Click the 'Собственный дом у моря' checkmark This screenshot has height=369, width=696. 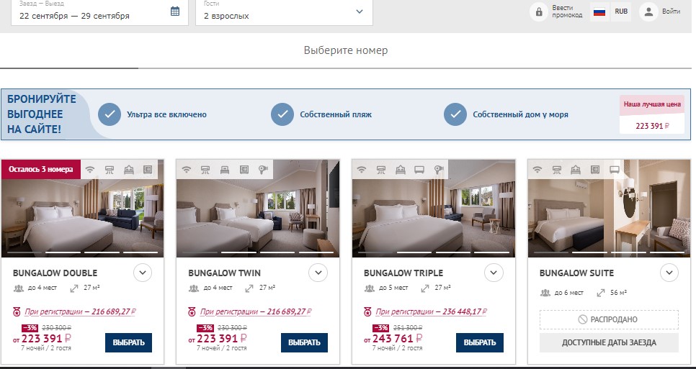[x=455, y=114]
